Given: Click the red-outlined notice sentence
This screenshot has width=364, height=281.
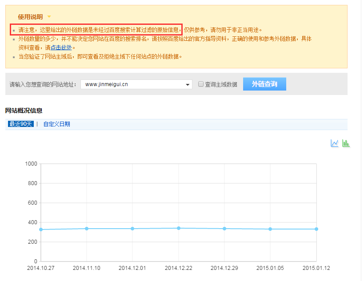Looking at the screenshot, I should click(x=96, y=30).
